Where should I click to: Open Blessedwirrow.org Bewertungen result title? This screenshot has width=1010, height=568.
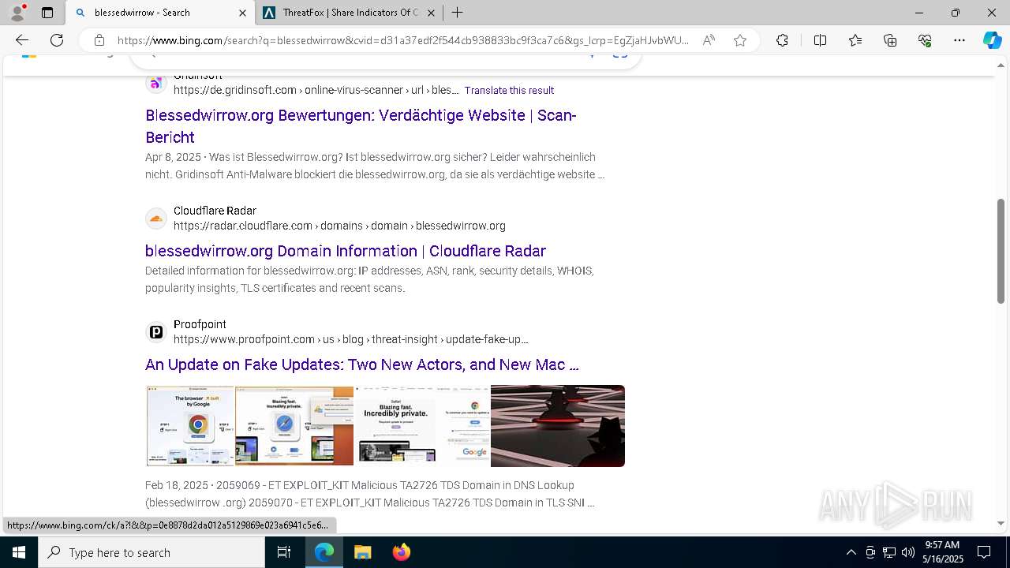(361, 126)
